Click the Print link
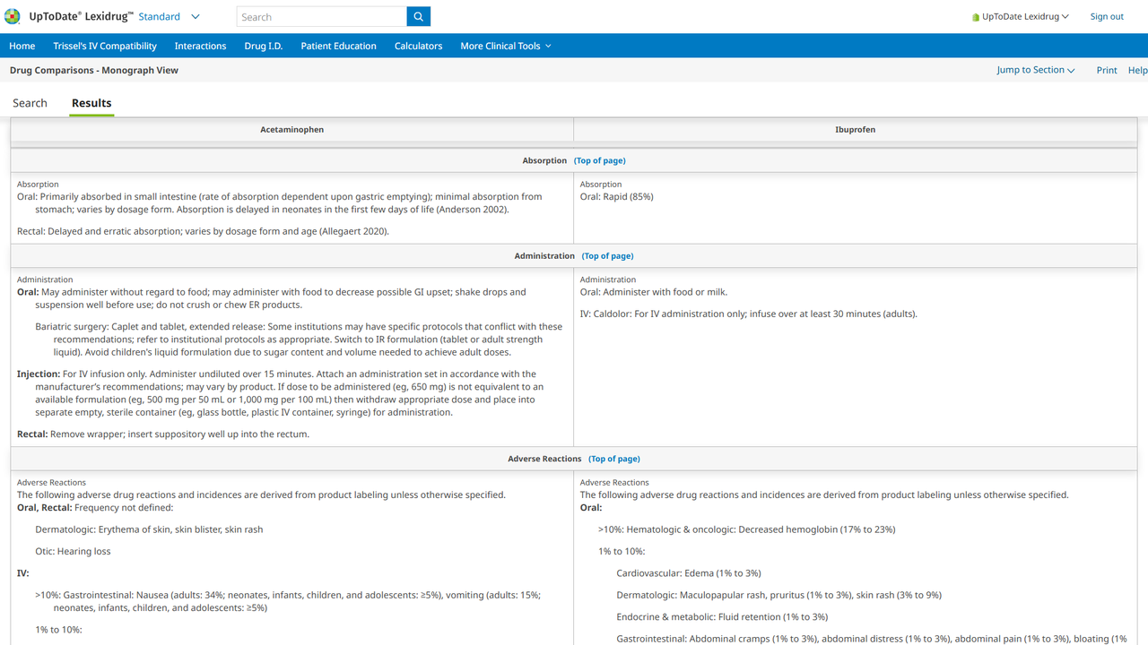This screenshot has height=645, width=1148. coord(1106,70)
